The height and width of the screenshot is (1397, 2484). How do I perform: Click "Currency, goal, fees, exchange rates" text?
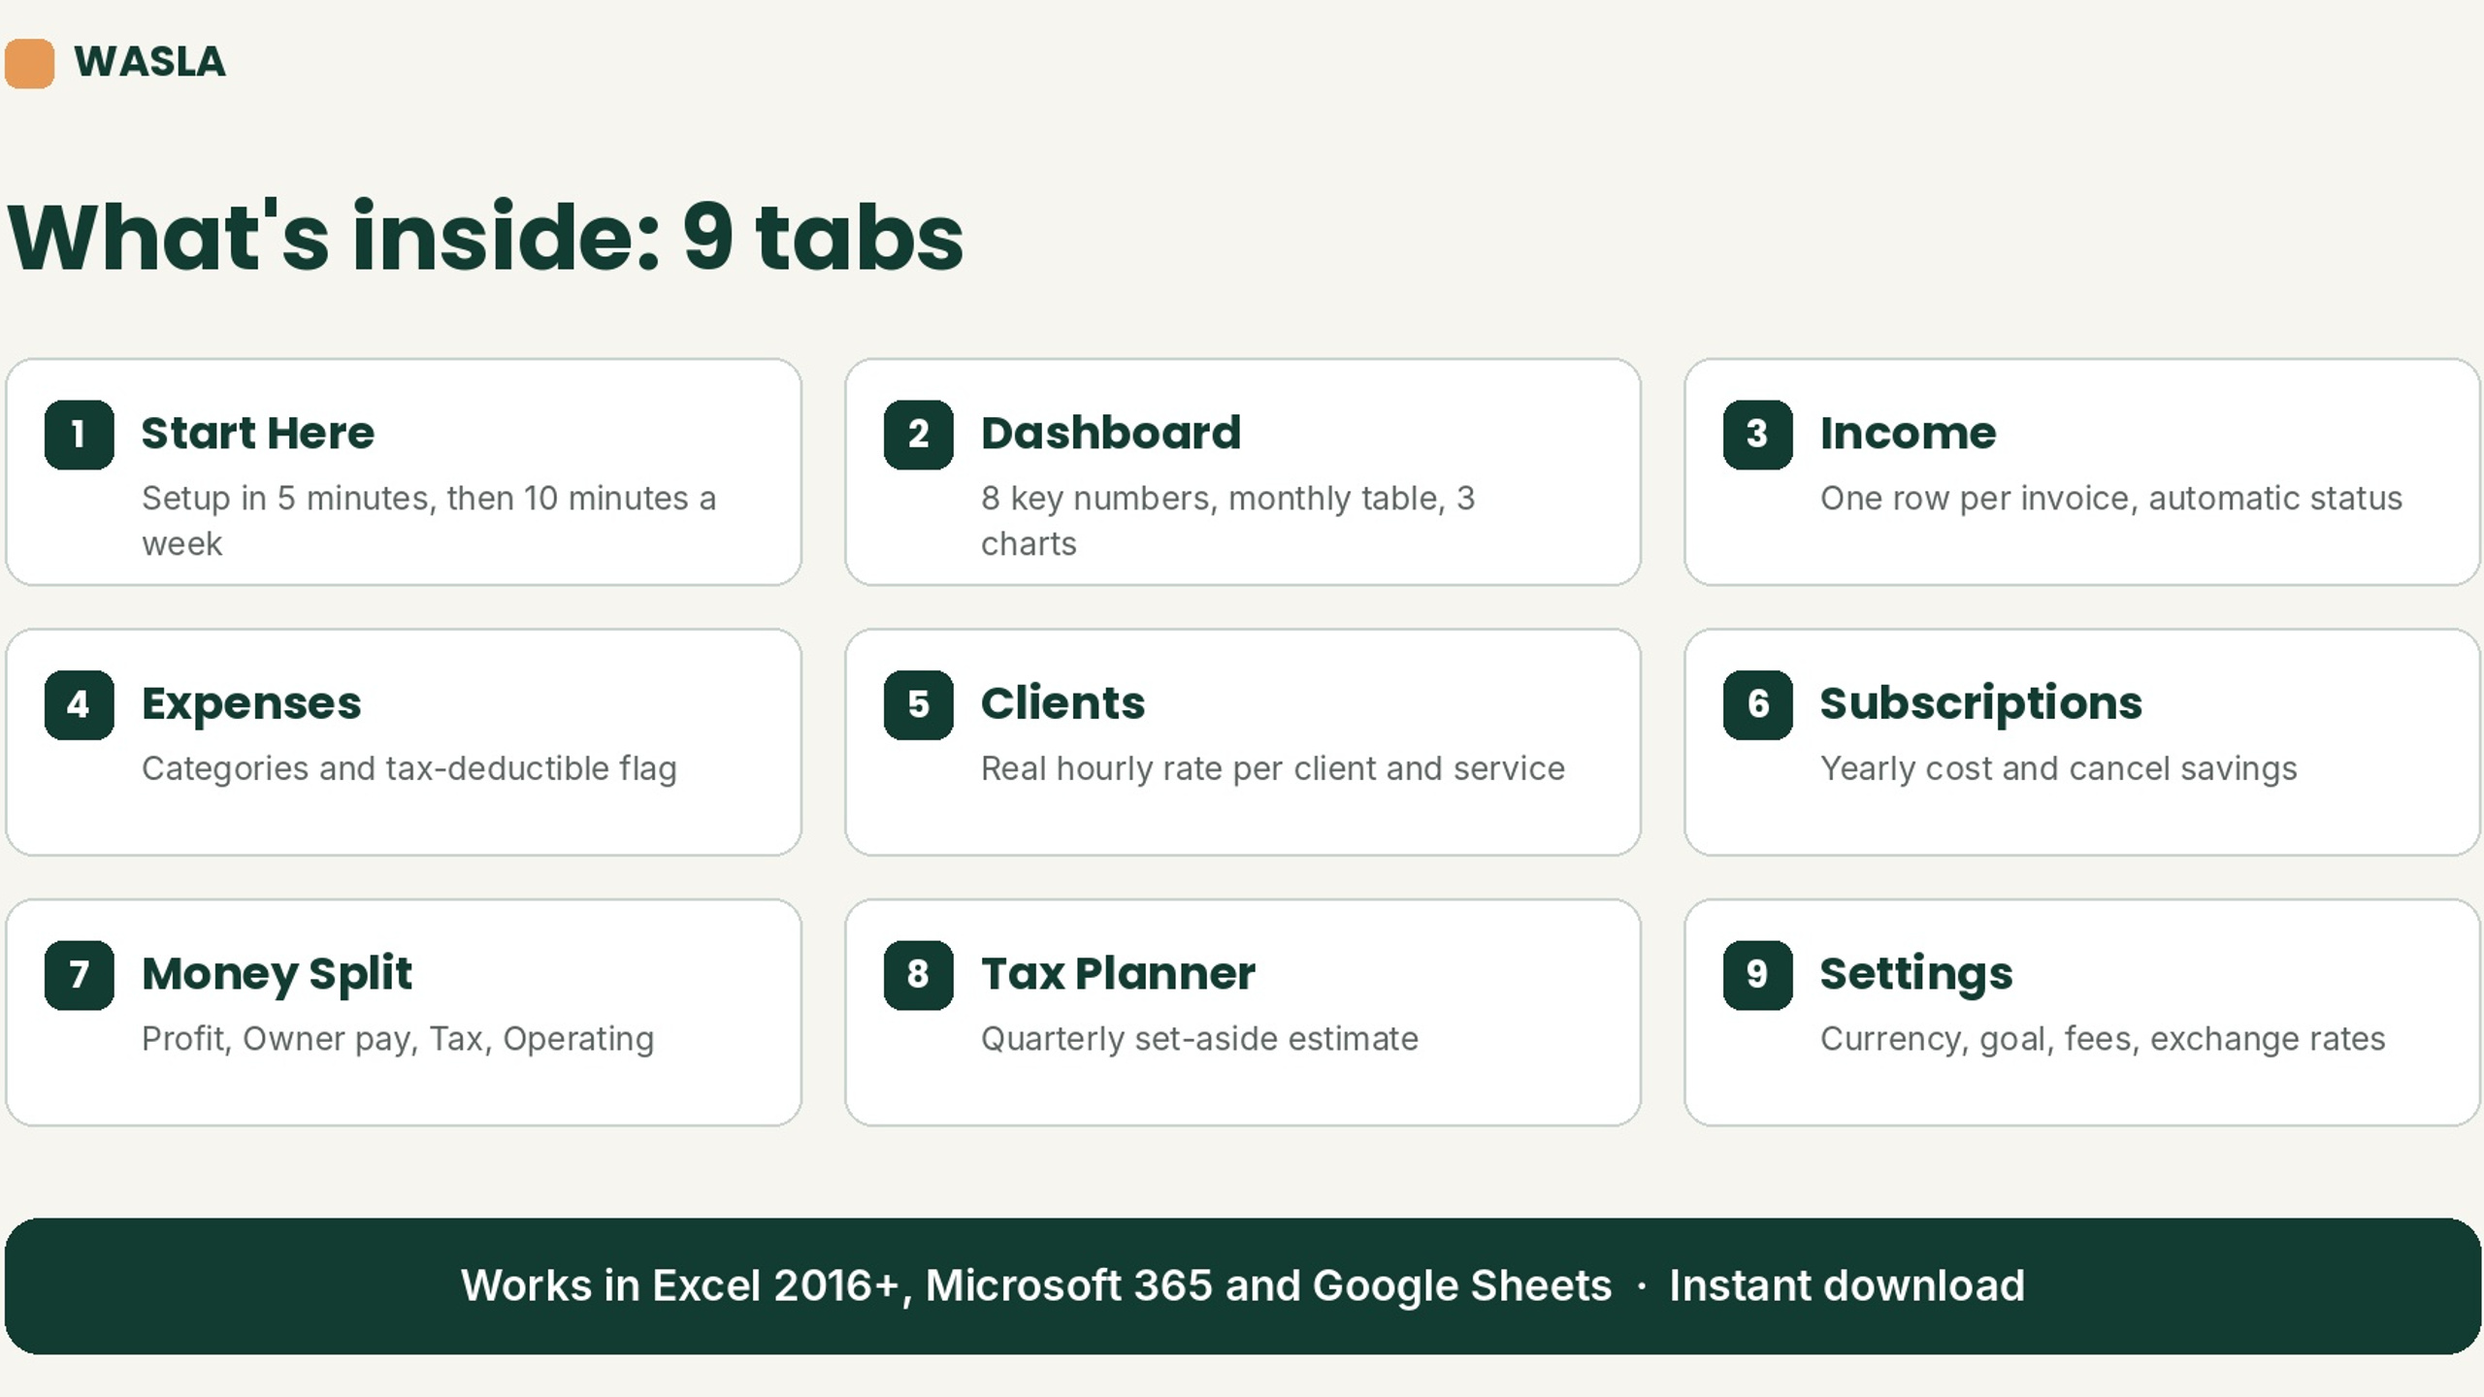(x=2103, y=1039)
